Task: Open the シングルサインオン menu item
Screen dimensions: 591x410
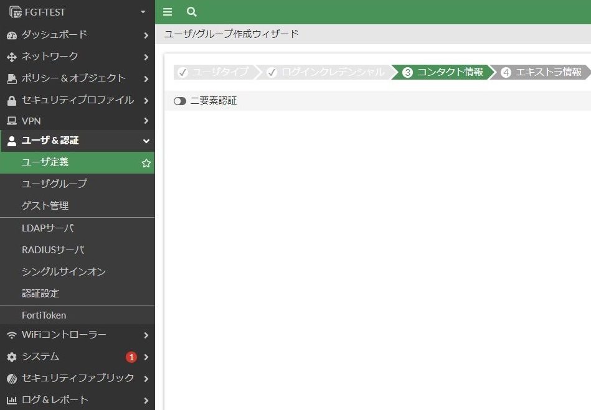Action: (77, 272)
